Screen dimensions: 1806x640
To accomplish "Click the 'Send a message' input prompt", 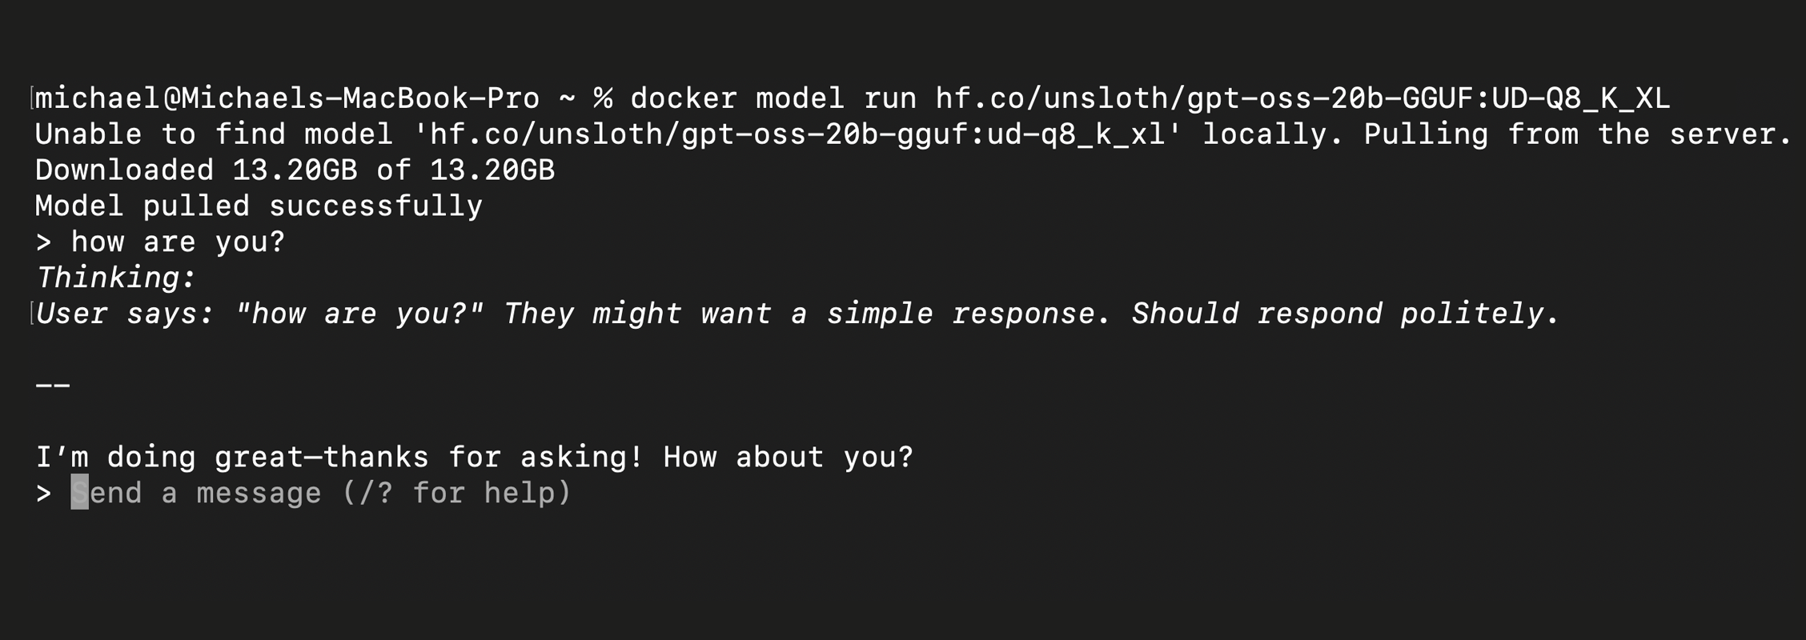I will click(320, 493).
